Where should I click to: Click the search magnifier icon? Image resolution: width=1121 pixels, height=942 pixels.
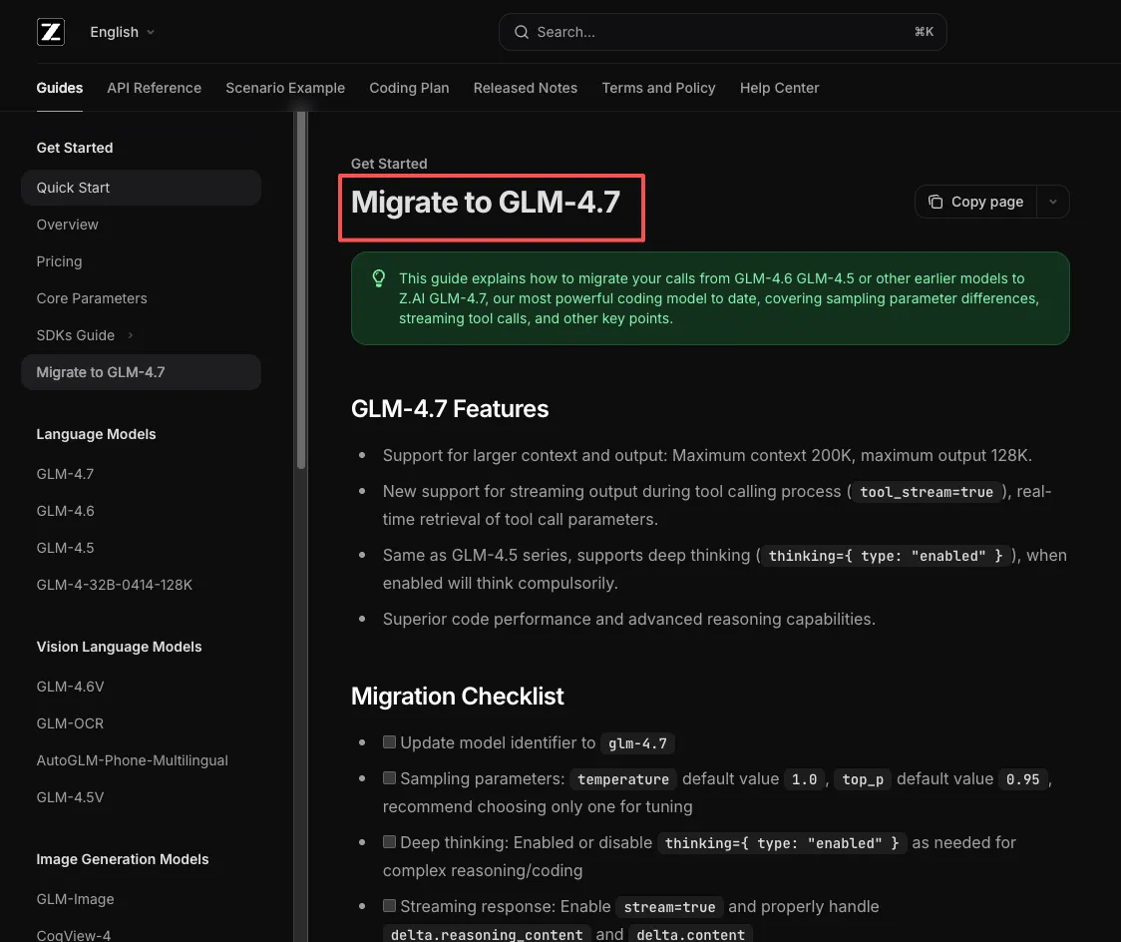point(521,32)
